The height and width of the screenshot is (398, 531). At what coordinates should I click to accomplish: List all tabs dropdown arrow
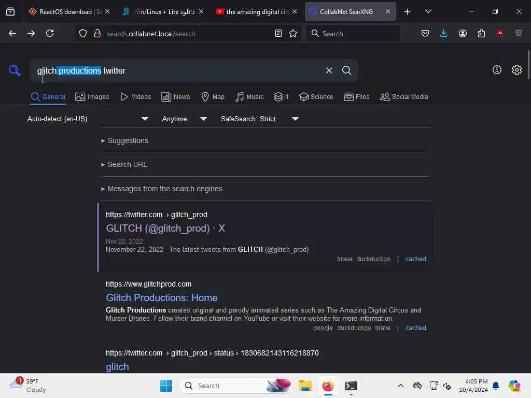click(x=428, y=11)
